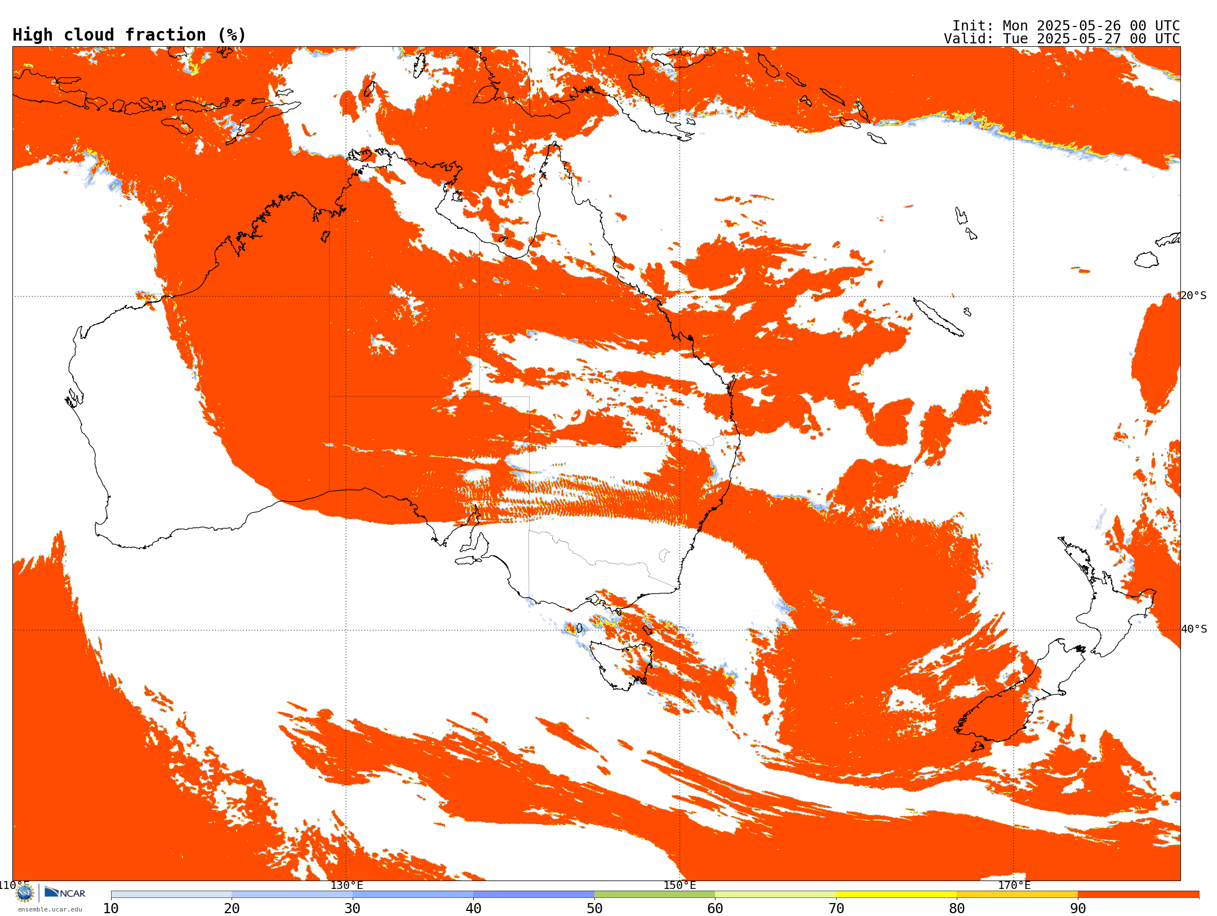Click the colorbar tick label 30
Image resolution: width=1217 pixels, height=916 pixels.
click(353, 908)
